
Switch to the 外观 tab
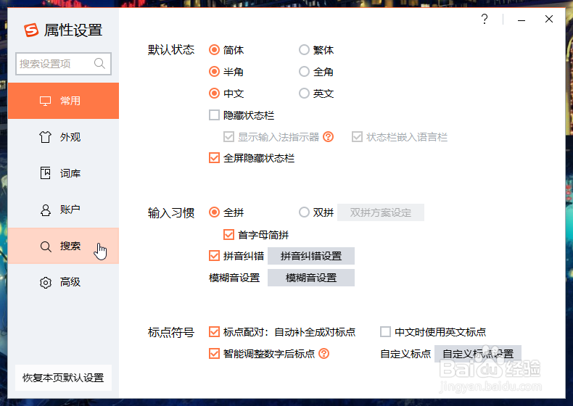click(x=63, y=137)
